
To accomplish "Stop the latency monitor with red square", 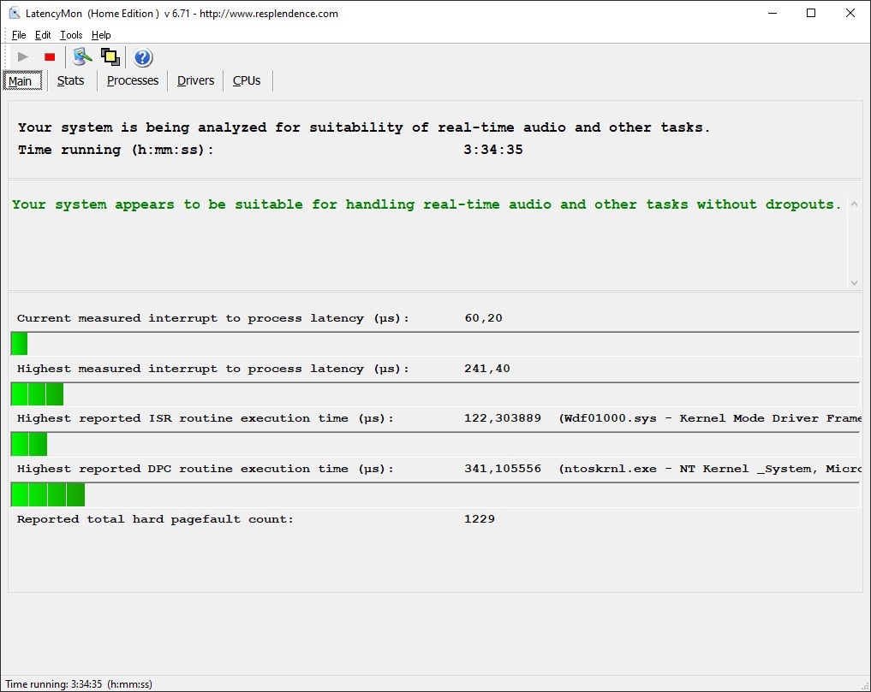I will (x=50, y=57).
